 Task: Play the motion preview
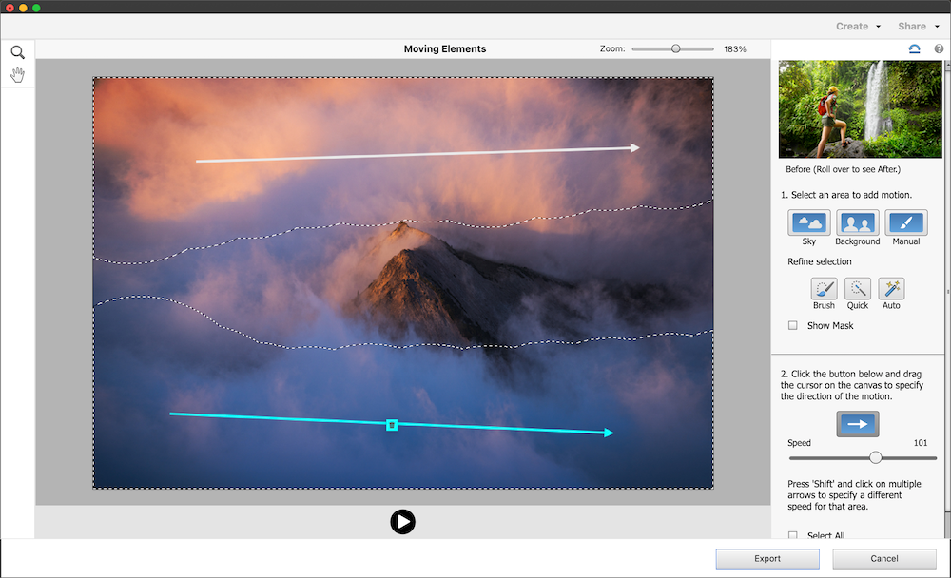(x=402, y=522)
